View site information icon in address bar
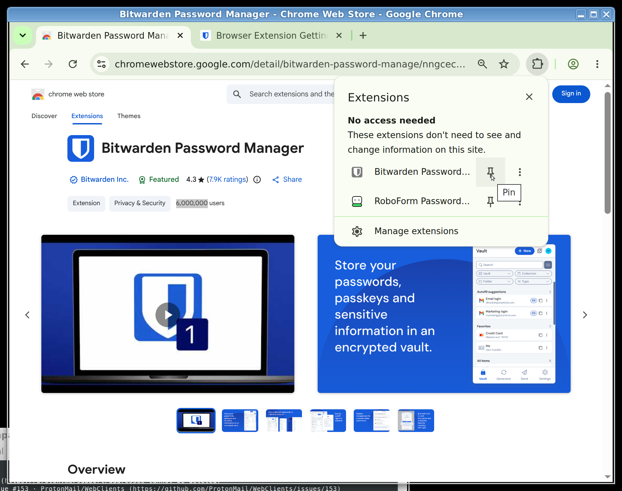This screenshot has width=622, height=491. pos(101,64)
